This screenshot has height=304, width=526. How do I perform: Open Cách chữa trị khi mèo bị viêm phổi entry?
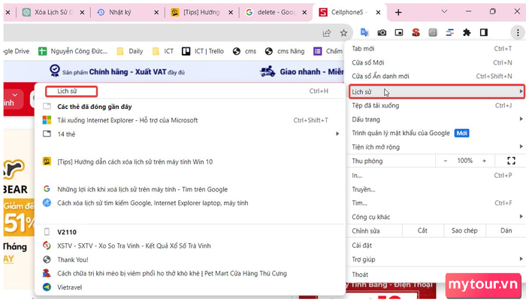point(190,273)
